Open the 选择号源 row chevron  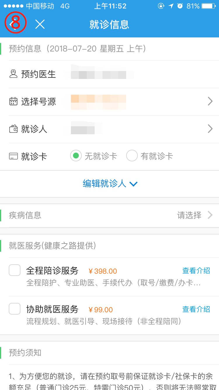point(210,101)
